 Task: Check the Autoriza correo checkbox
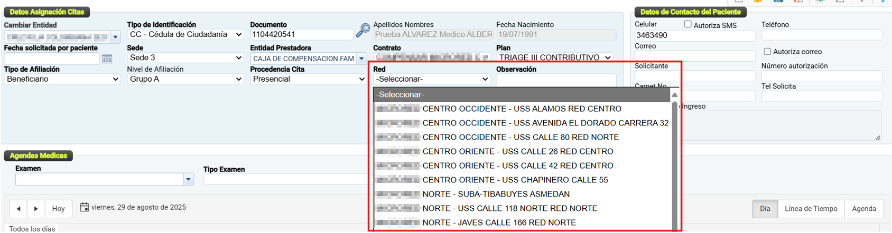tap(767, 51)
